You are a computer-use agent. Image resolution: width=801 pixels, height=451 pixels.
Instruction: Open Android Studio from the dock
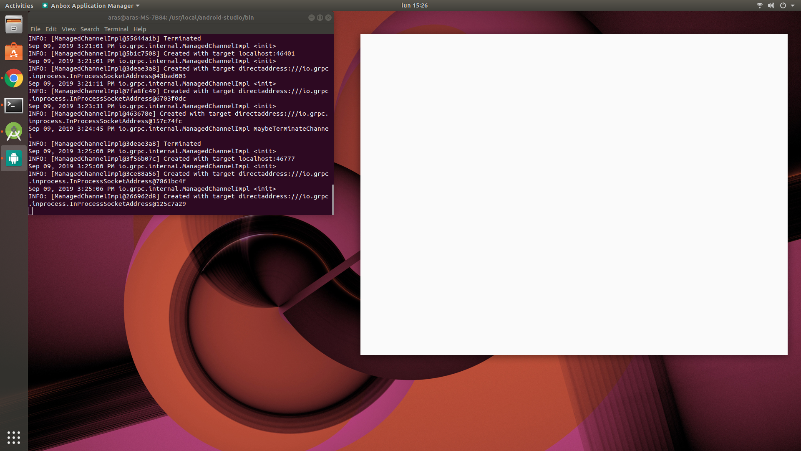point(14,132)
